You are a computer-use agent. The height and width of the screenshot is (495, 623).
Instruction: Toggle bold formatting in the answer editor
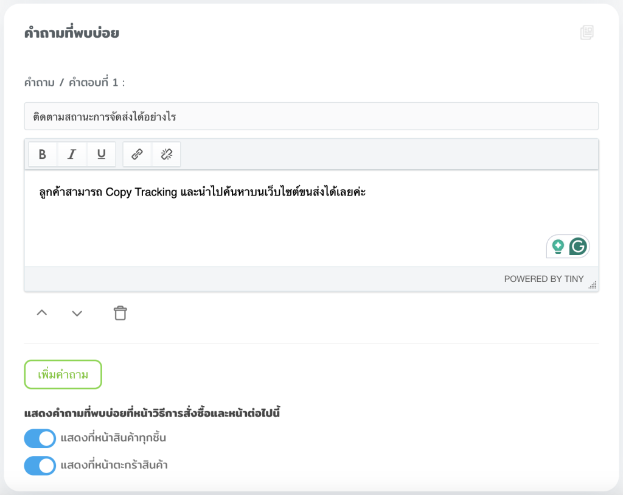point(43,155)
